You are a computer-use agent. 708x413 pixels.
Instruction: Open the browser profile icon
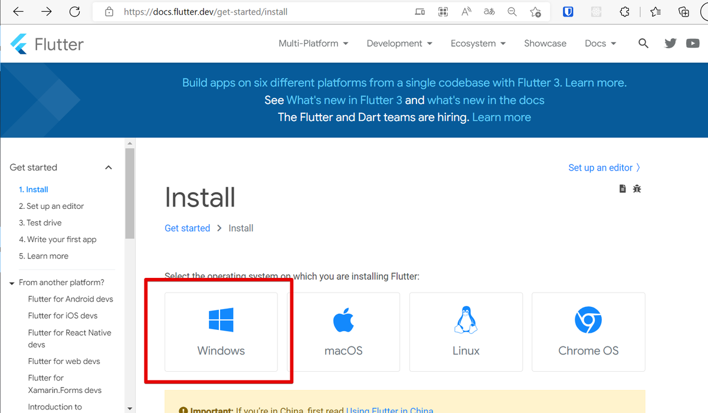click(x=706, y=12)
